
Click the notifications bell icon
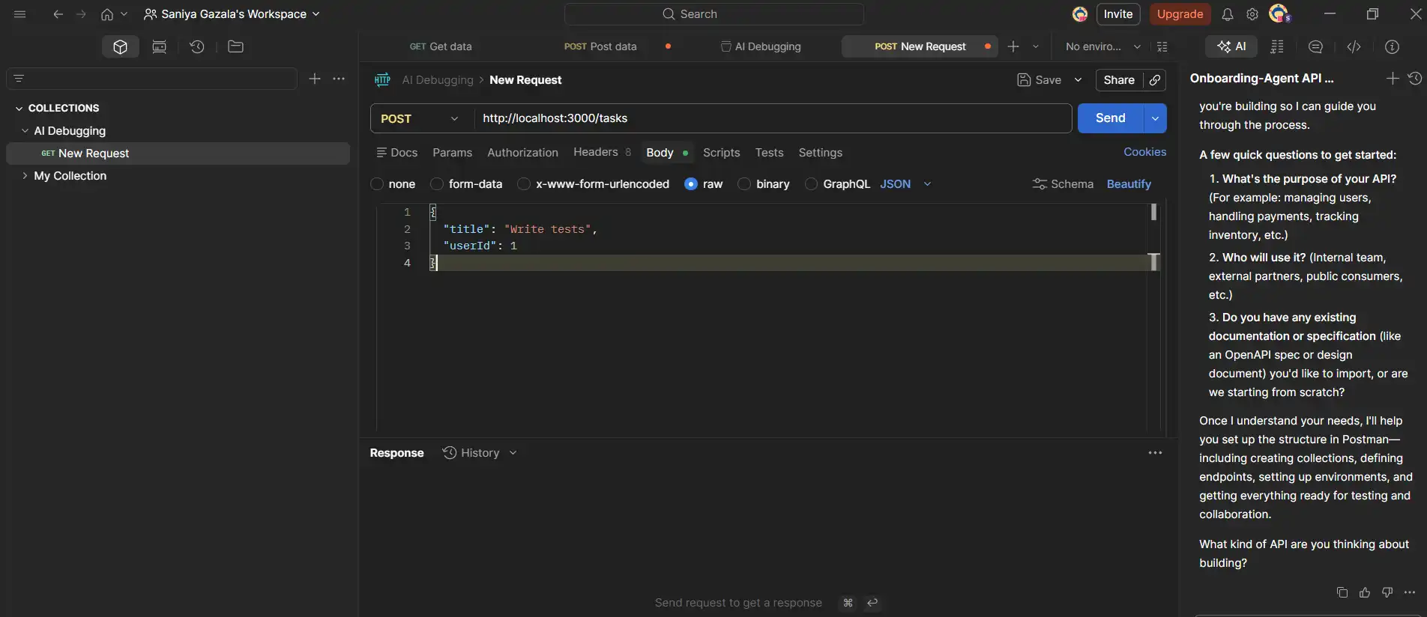point(1227,14)
